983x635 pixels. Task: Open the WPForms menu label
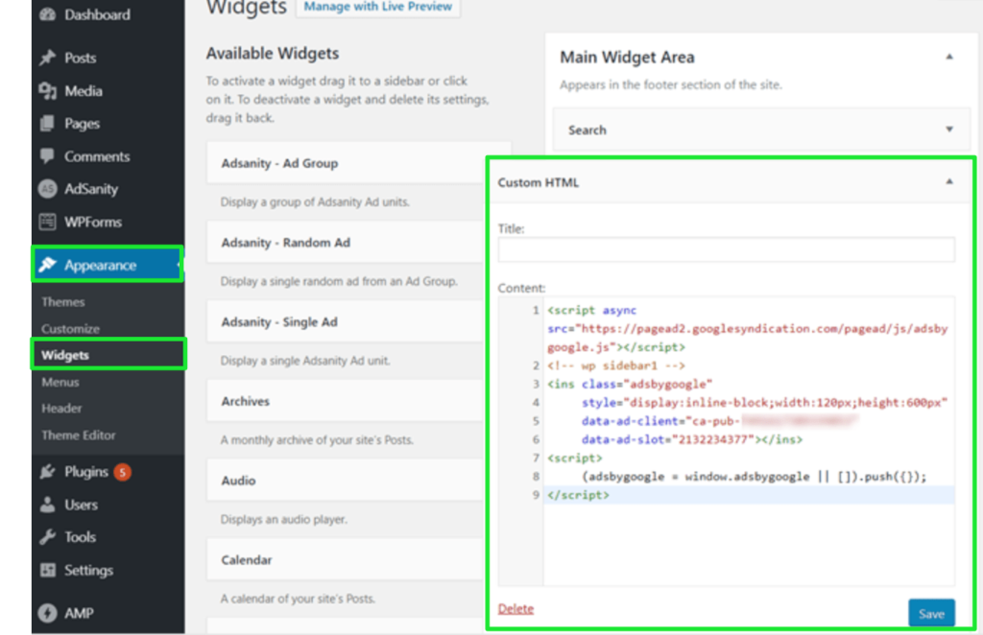[x=93, y=222]
